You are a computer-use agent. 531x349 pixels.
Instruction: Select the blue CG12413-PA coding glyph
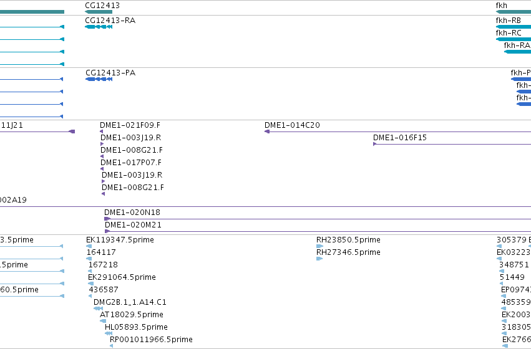99,79
